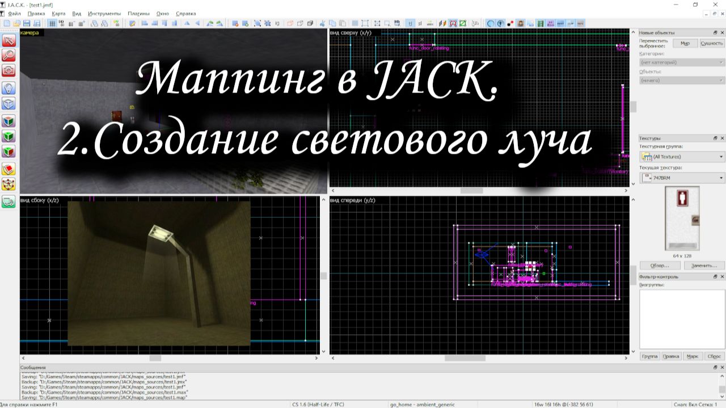The width and height of the screenshot is (726, 408).
Task: Pick the Block creation cube tool
Action: tap(9, 103)
